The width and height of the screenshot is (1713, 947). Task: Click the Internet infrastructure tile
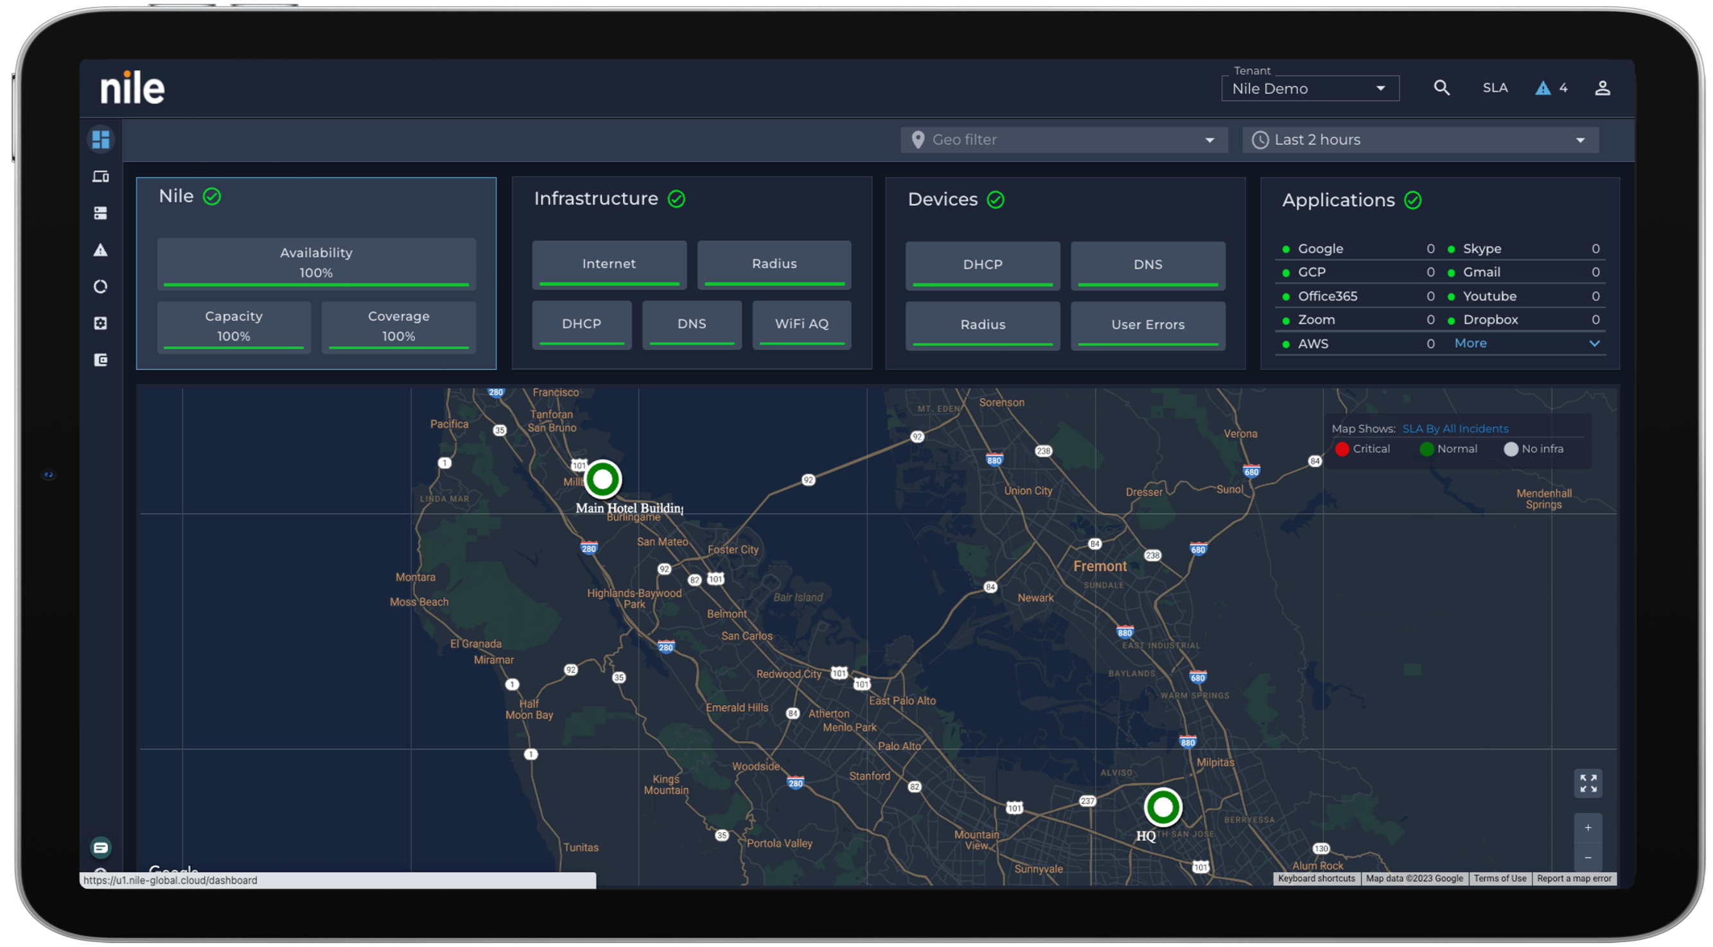coord(608,265)
